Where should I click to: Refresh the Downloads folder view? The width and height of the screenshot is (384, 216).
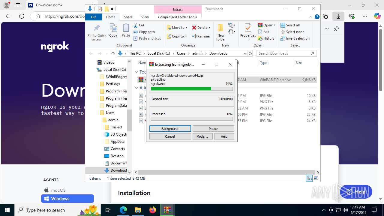(x=250, y=53)
